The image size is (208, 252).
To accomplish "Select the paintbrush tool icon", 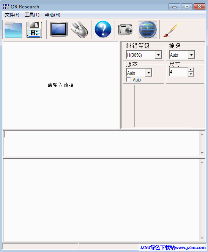I will 172,29.
